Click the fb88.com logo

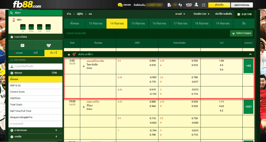click(27, 4)
